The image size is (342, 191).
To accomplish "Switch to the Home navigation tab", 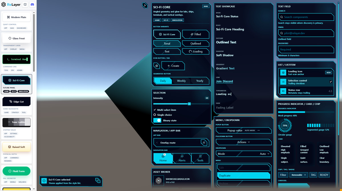I will (x=163, y=158).
